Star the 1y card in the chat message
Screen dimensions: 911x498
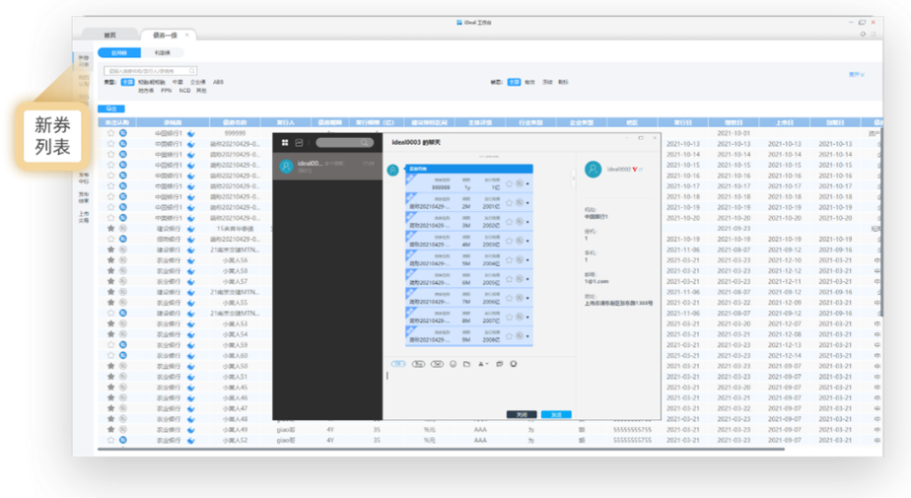[x=509, y=183]
